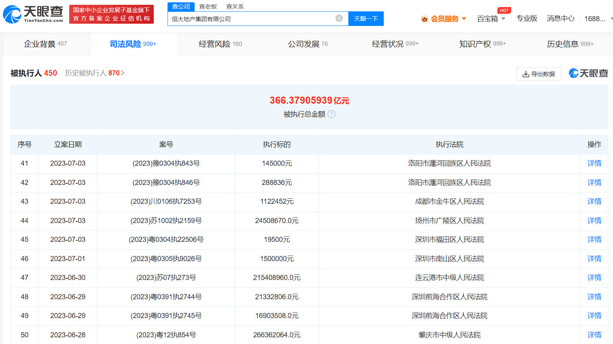
Task: Select the 查老板 search mode
Action: [208, 7]
